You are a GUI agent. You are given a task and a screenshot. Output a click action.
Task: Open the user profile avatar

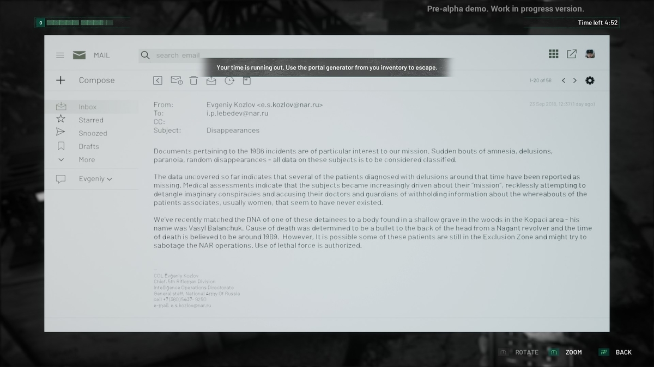coord(590,54)
